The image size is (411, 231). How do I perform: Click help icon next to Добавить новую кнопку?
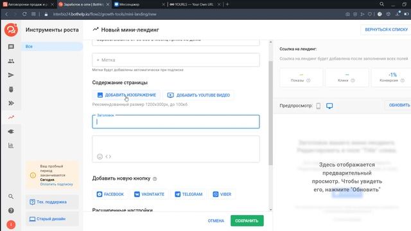pyautogui.click(x=155, y=179)
